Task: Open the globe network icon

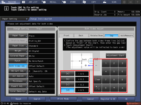Action: (124, 2)
